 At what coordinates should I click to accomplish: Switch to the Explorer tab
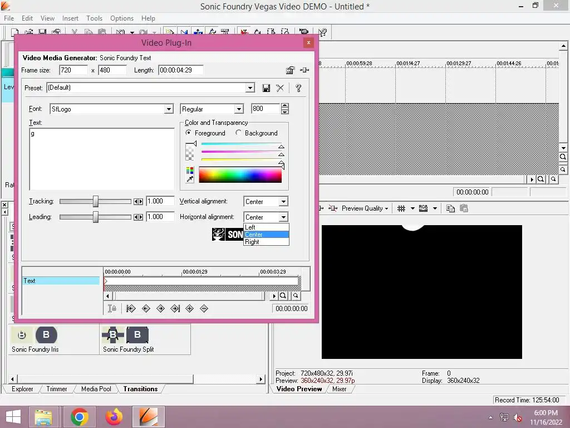point(22,389)
